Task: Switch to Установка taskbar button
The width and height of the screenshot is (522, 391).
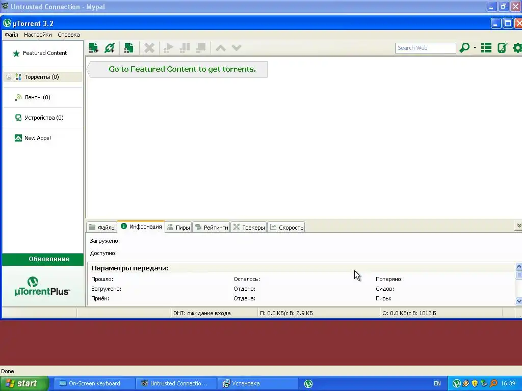Action: pyautogui.click(x=257, y=384)
